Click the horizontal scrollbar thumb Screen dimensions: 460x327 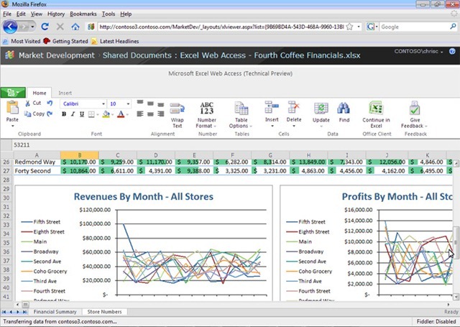26,305
